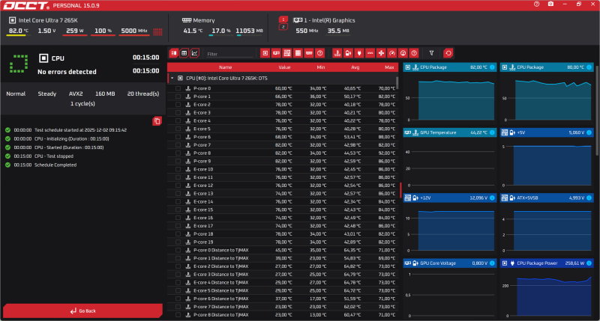Toggle the power plug sensor type filter
The height and width of the screenshot is (321, 600).
coord(359,53)
